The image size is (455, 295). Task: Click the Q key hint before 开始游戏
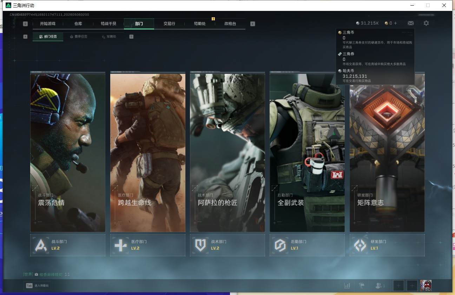[25, 24]
